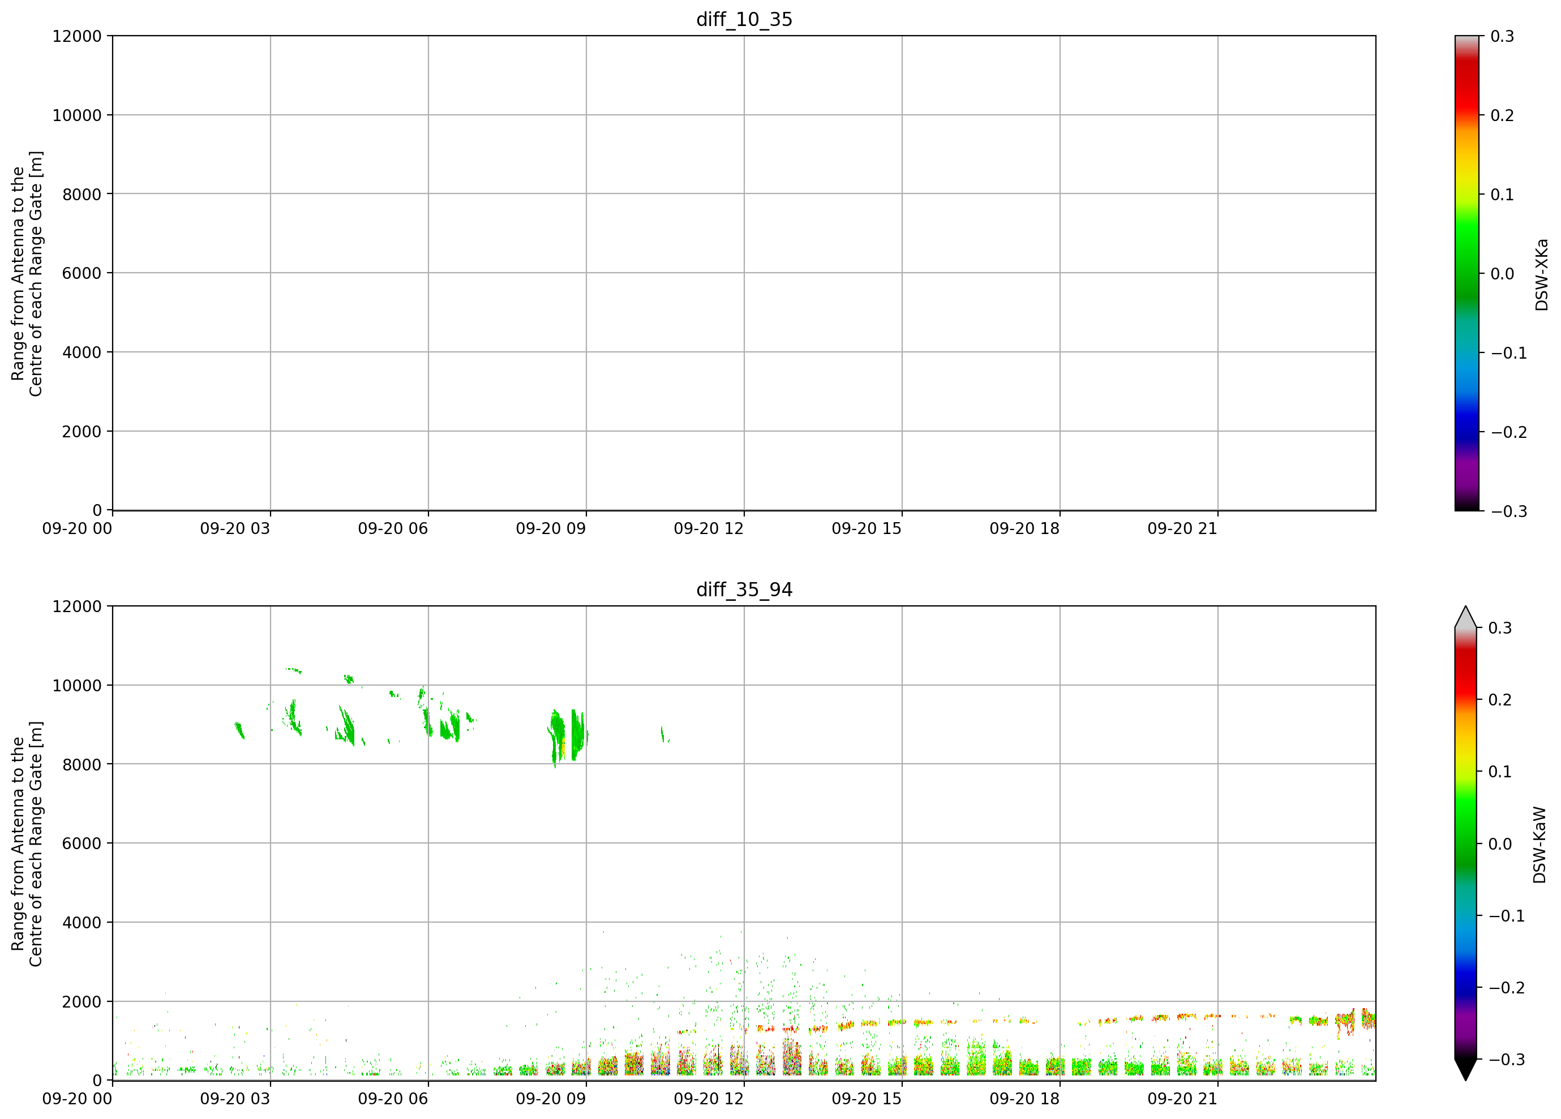Click the 8000 tick label on diff_35_94 y-axis
1561x1119 pixels.
81,764
